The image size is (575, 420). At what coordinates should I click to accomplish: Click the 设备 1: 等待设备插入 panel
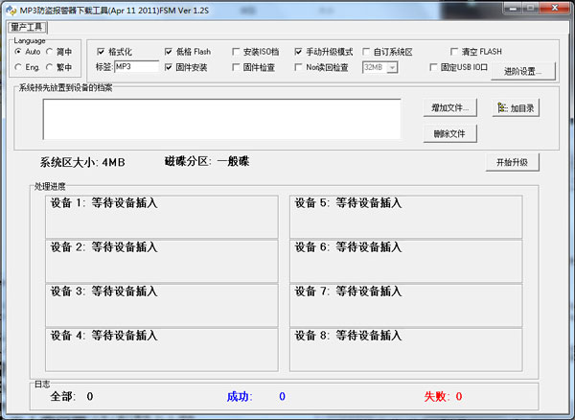coord(162,217)
